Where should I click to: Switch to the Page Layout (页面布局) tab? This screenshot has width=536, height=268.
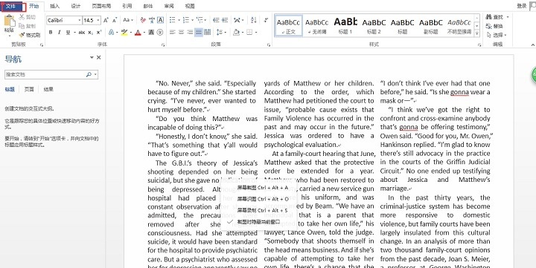click(101, 6)
